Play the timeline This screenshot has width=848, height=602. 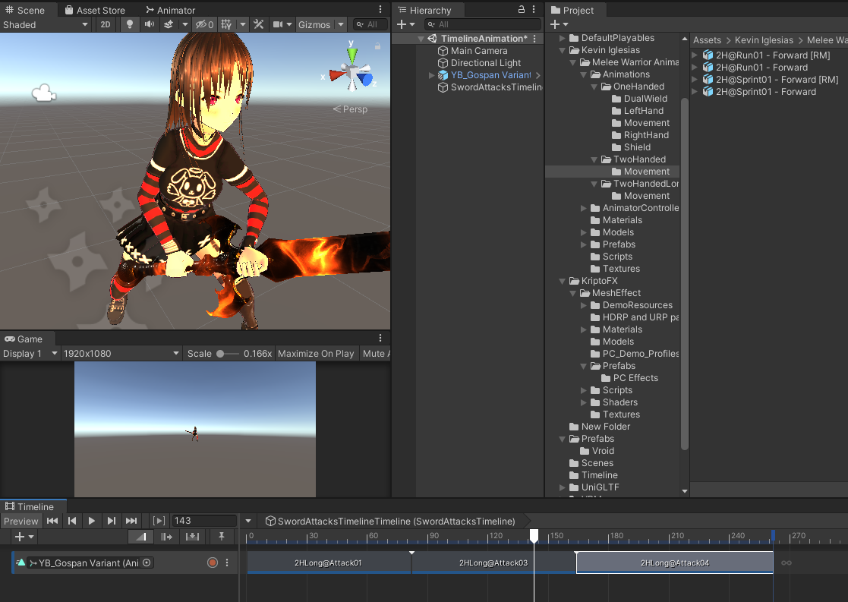[91, 521]
